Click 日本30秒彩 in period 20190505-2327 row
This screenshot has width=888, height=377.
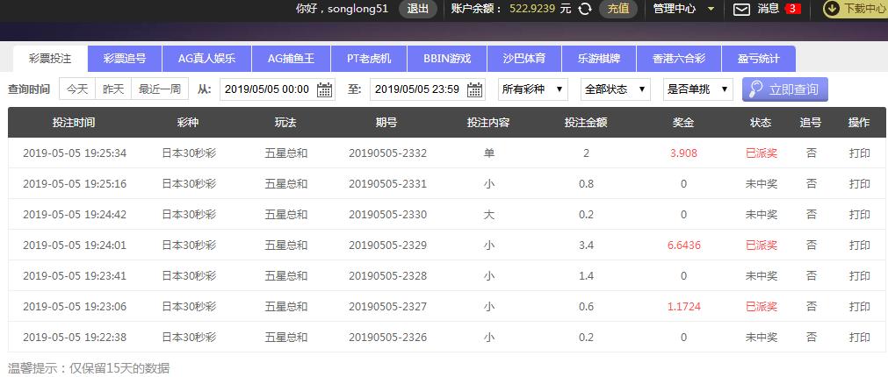coord(189,306)
